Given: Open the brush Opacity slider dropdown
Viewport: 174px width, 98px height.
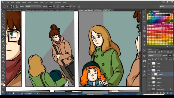Looking at the screenshot, I should [54, 7].
